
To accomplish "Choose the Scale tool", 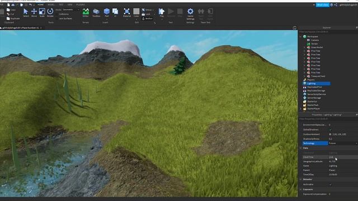I will tap(42, 12).
